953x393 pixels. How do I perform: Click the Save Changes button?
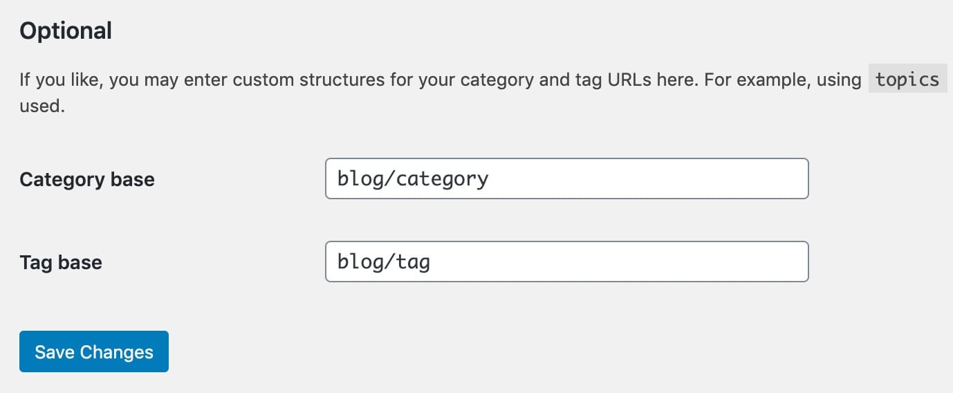(94, 351)
